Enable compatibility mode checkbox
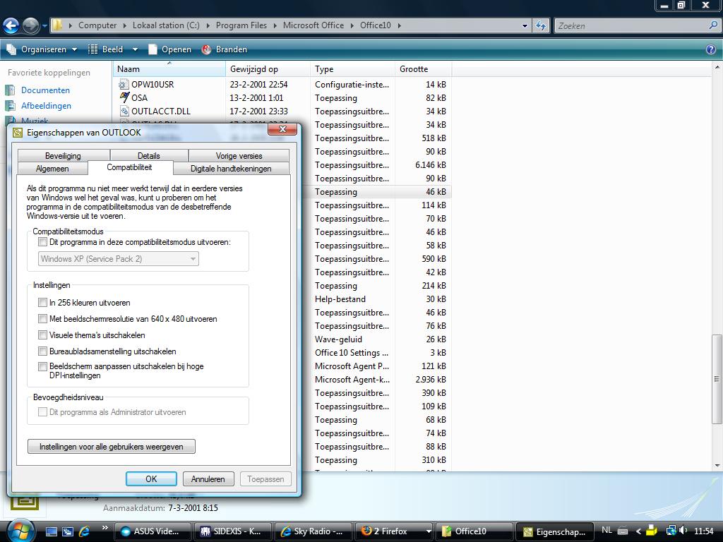The height and width of the screenshot is (542, 723). [x=42, y=242]
